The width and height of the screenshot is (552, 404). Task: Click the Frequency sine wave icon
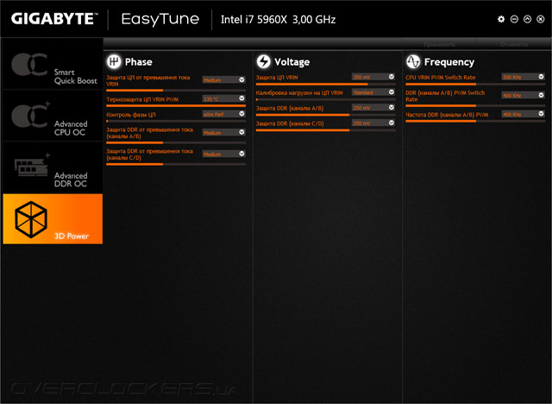click(x=413, y=61)
